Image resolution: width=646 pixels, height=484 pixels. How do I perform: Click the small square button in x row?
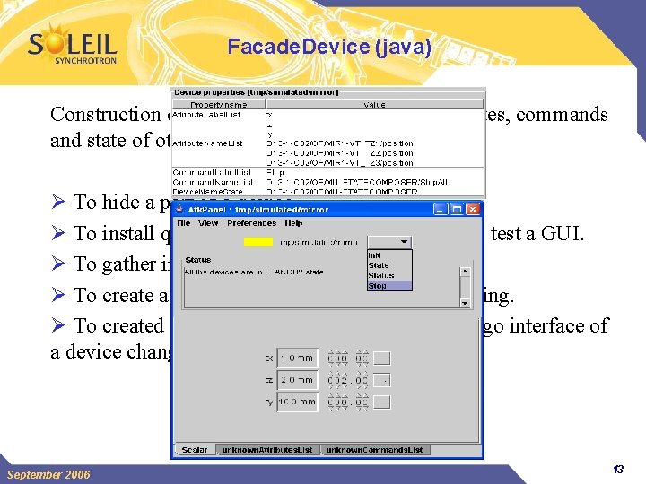point(382,358)
